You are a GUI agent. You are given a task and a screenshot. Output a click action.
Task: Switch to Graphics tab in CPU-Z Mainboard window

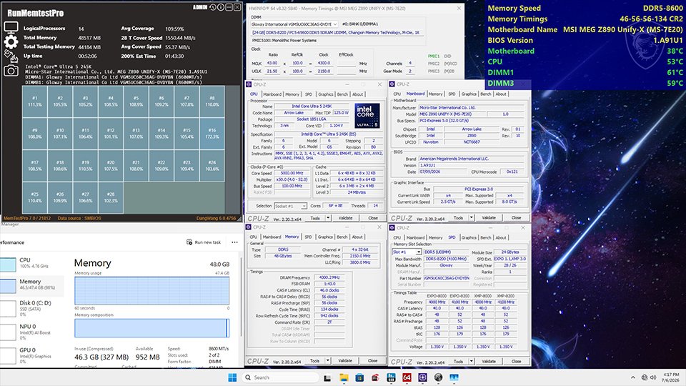[469, 94]
